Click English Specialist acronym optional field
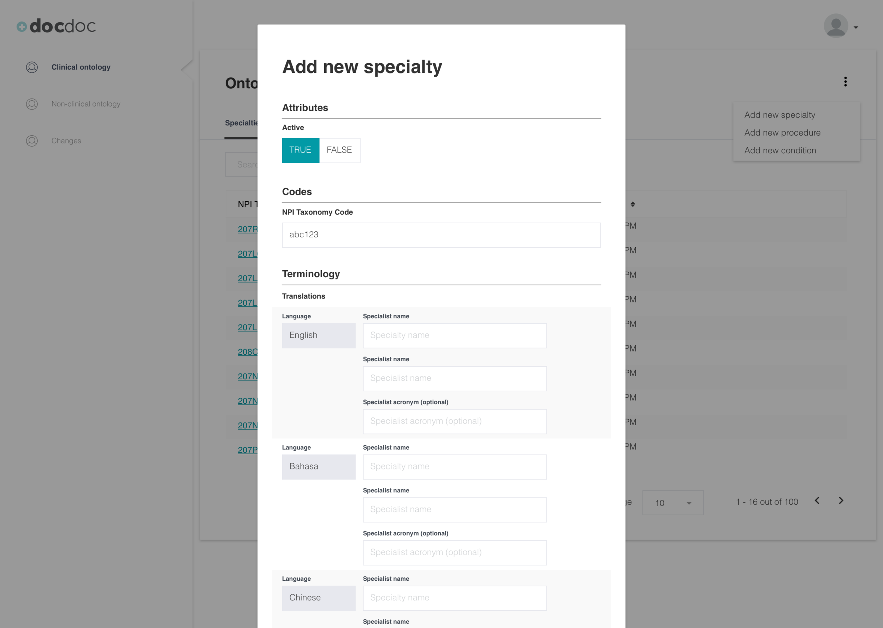The height and width of the screenshot is (628, 883). pos(455,421)
